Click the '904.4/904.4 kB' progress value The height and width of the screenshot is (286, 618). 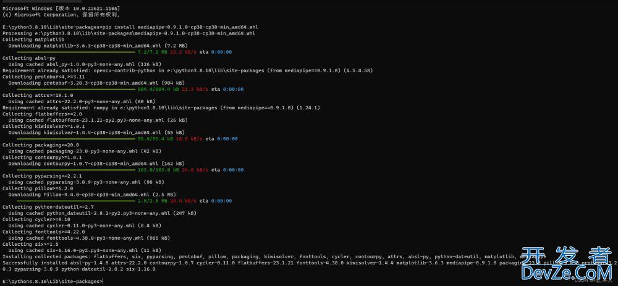(158, 90)
